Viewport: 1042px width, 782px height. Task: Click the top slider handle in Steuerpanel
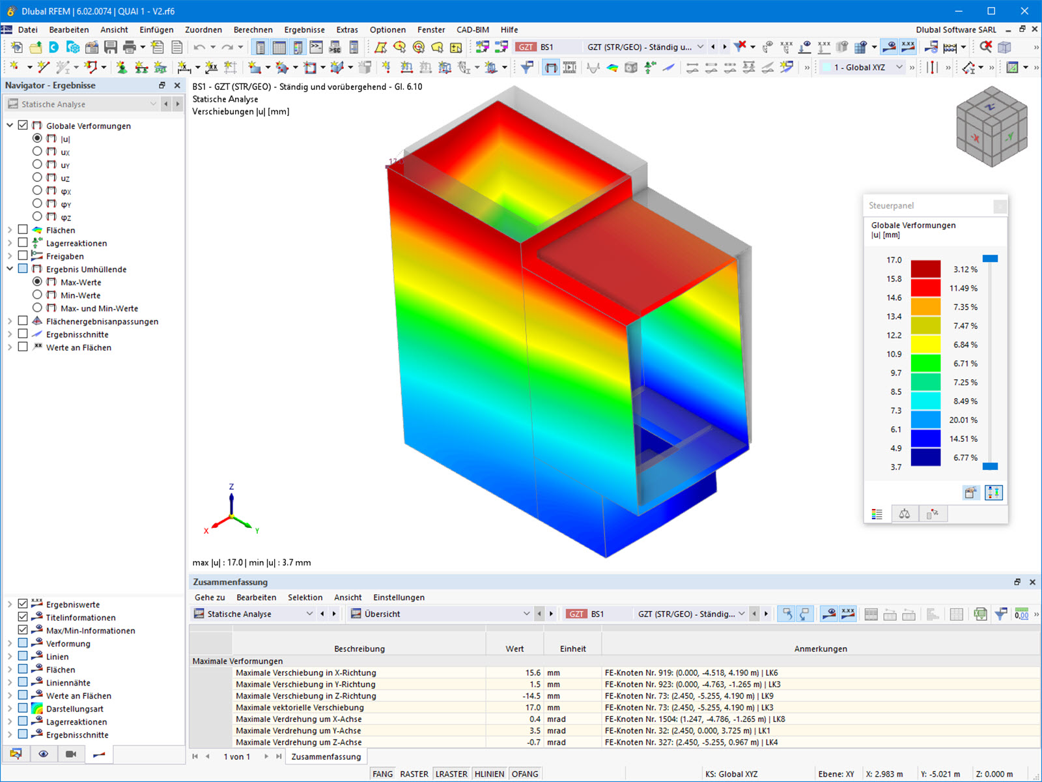point(990,259)
